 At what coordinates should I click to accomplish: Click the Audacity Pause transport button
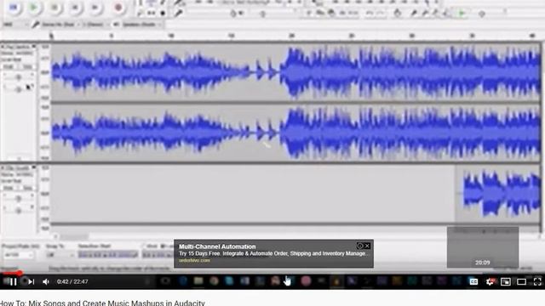pos(14,7)
